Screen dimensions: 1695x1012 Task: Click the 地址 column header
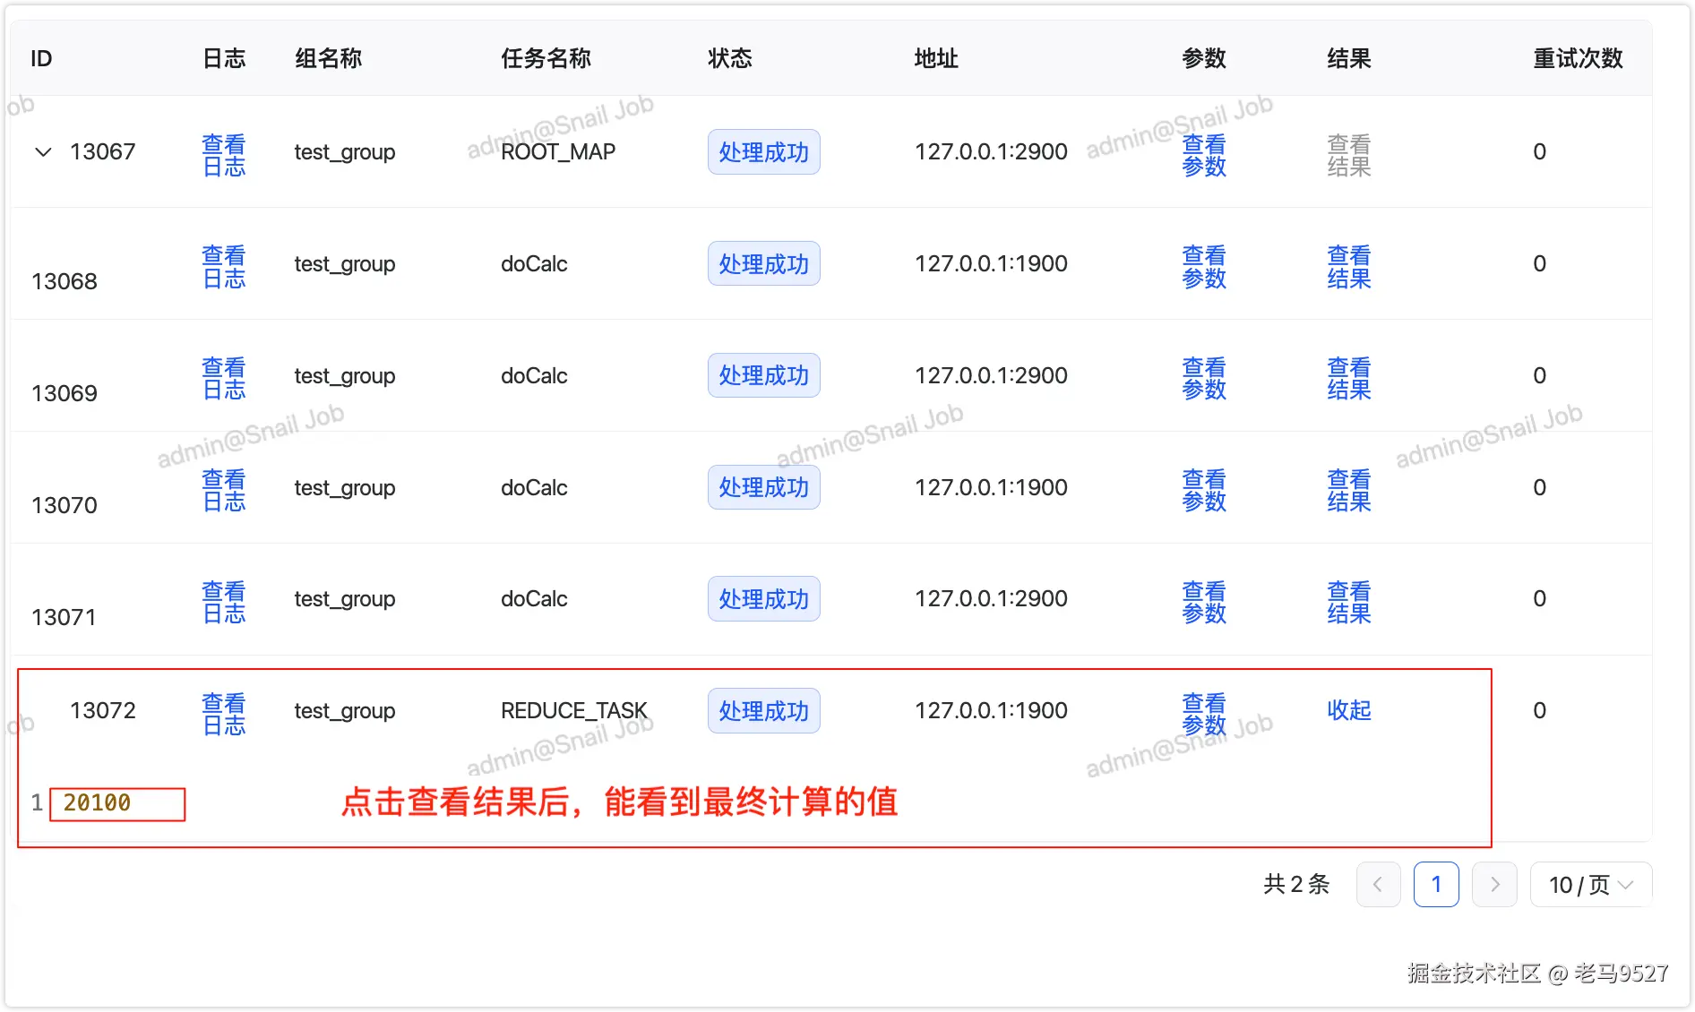[x=936, y=59]
